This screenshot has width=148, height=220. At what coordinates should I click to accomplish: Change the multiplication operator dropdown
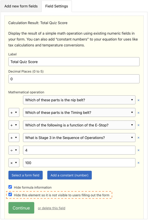[x=14, y=163]
